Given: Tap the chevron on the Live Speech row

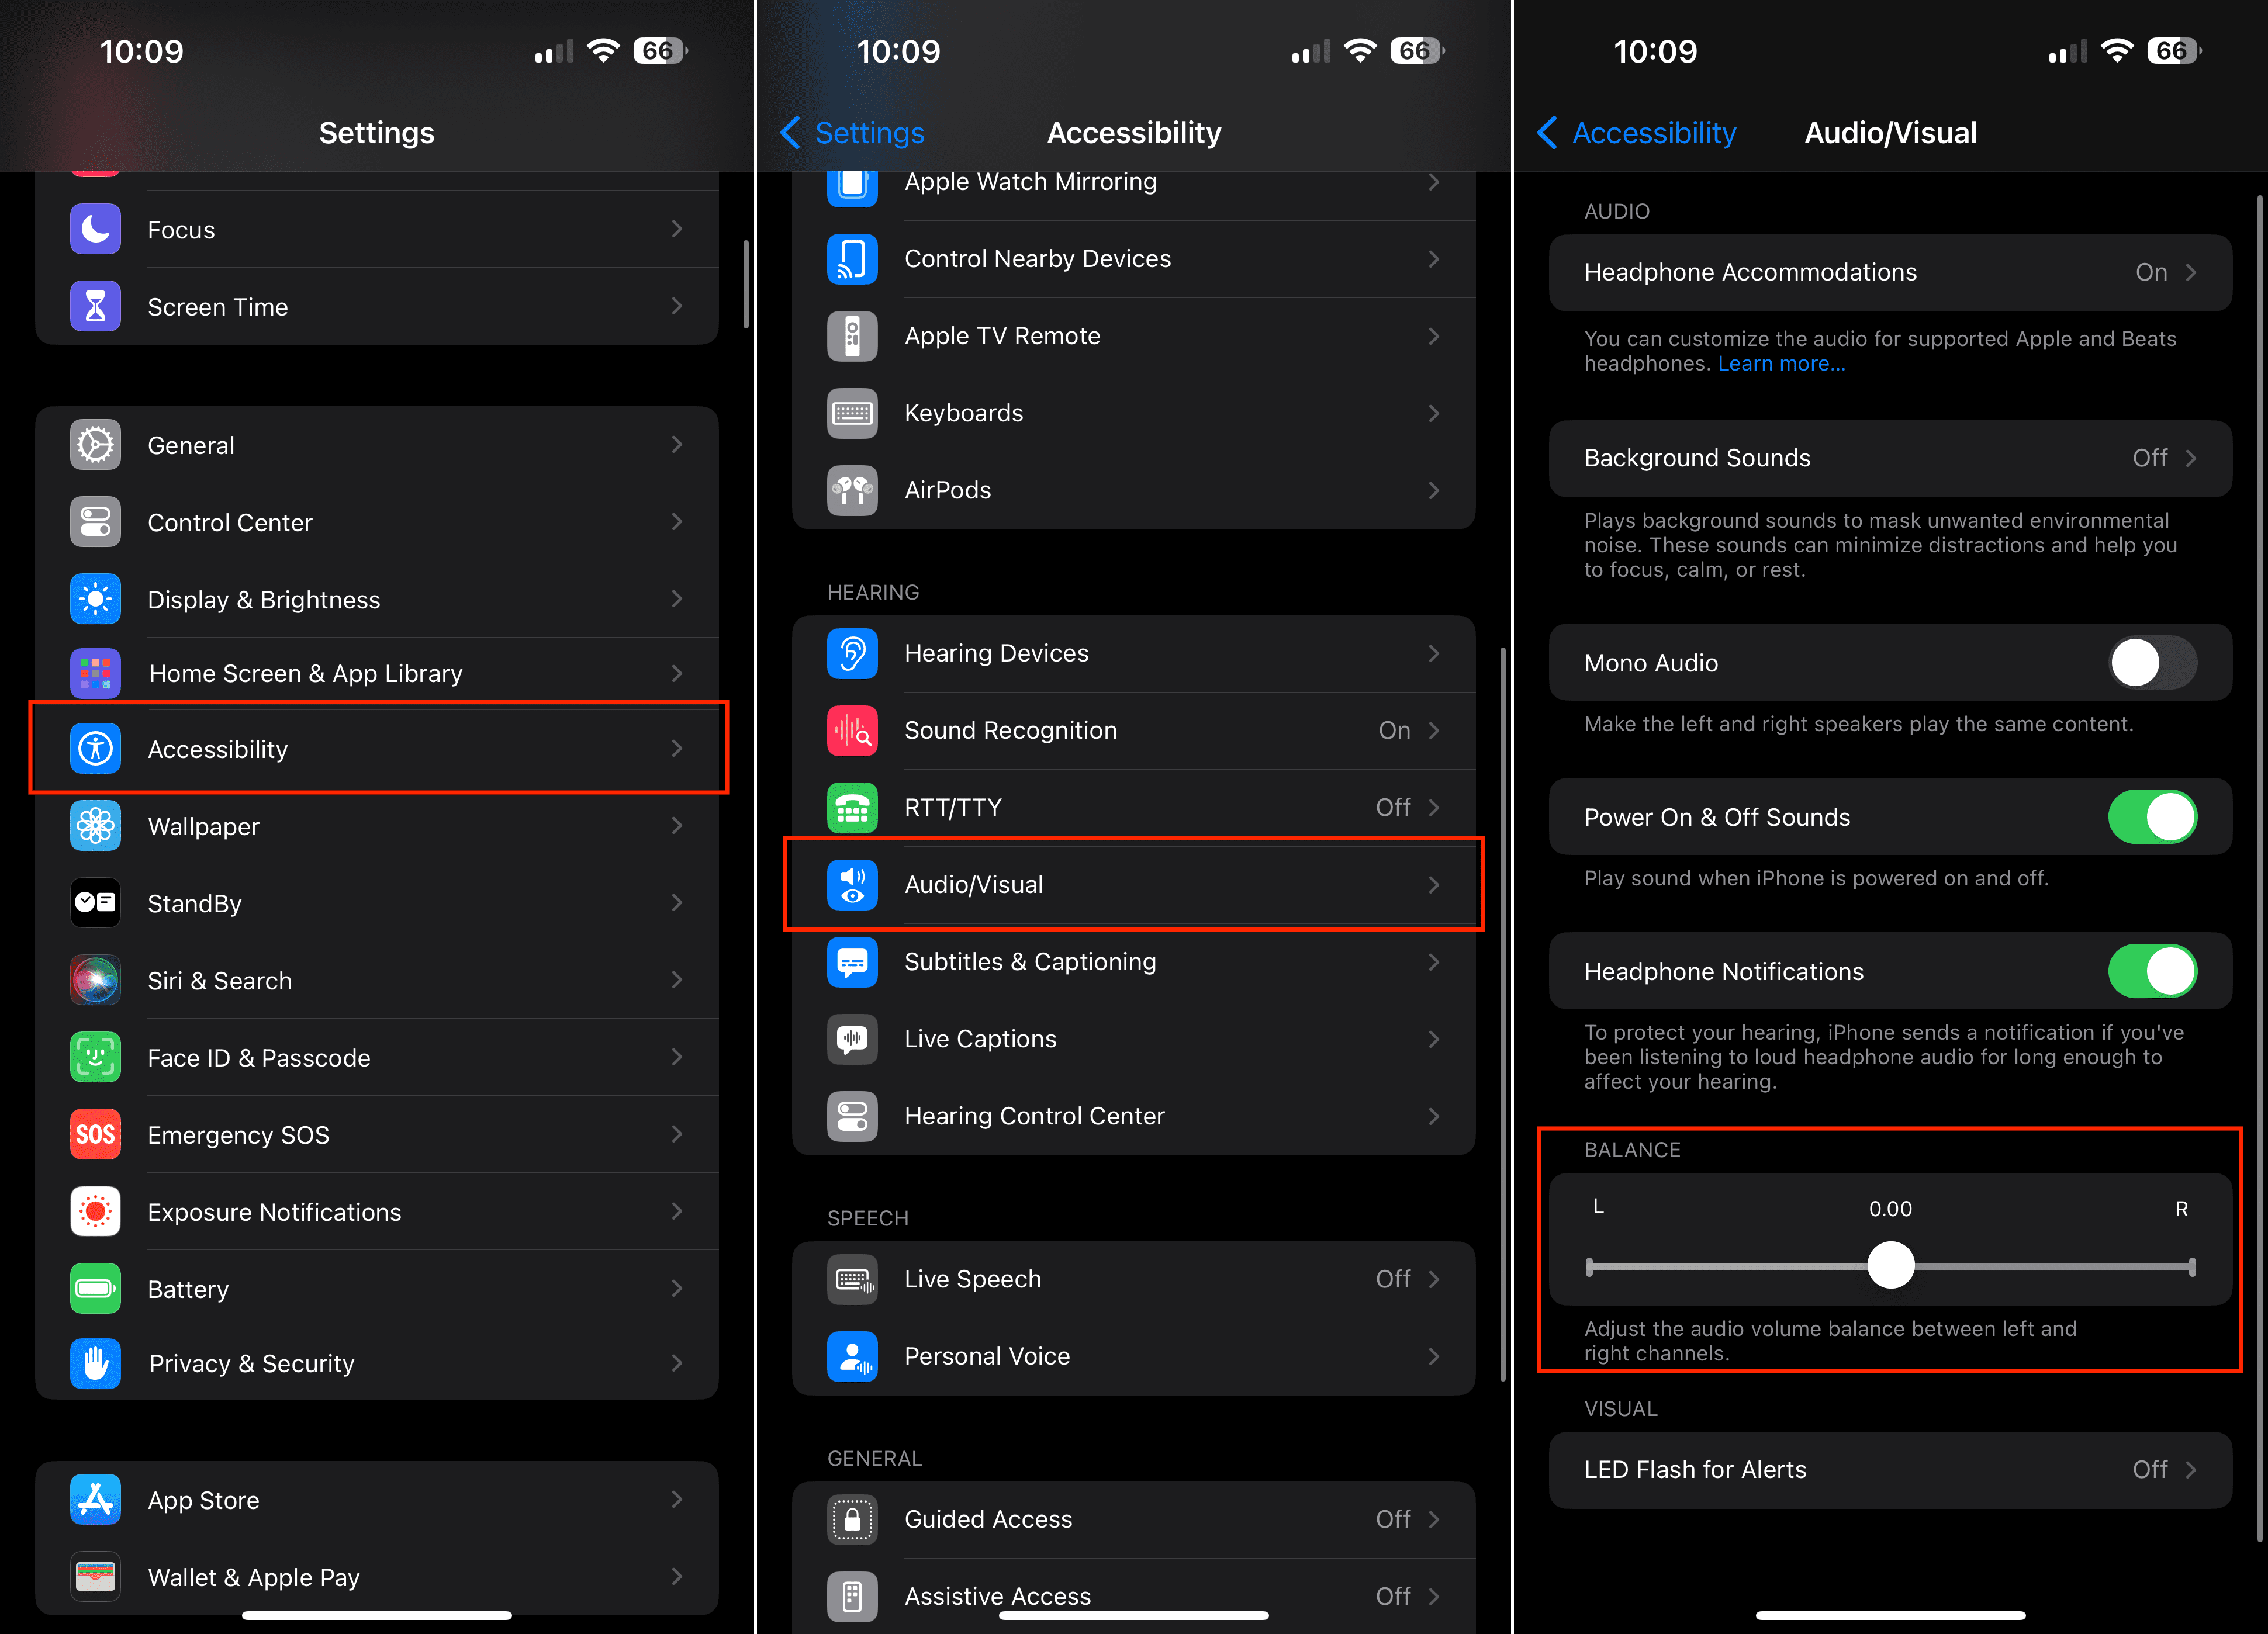Looking at the screenshot, I should tap(1434, 1279).
